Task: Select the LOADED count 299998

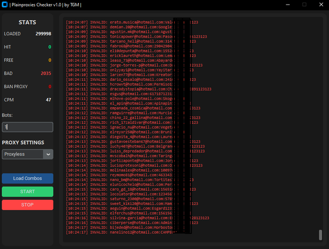Action: point(43,33)
